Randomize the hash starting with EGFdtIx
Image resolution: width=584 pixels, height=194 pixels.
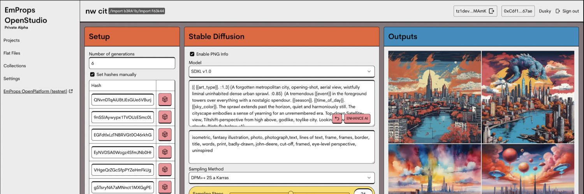165,135
